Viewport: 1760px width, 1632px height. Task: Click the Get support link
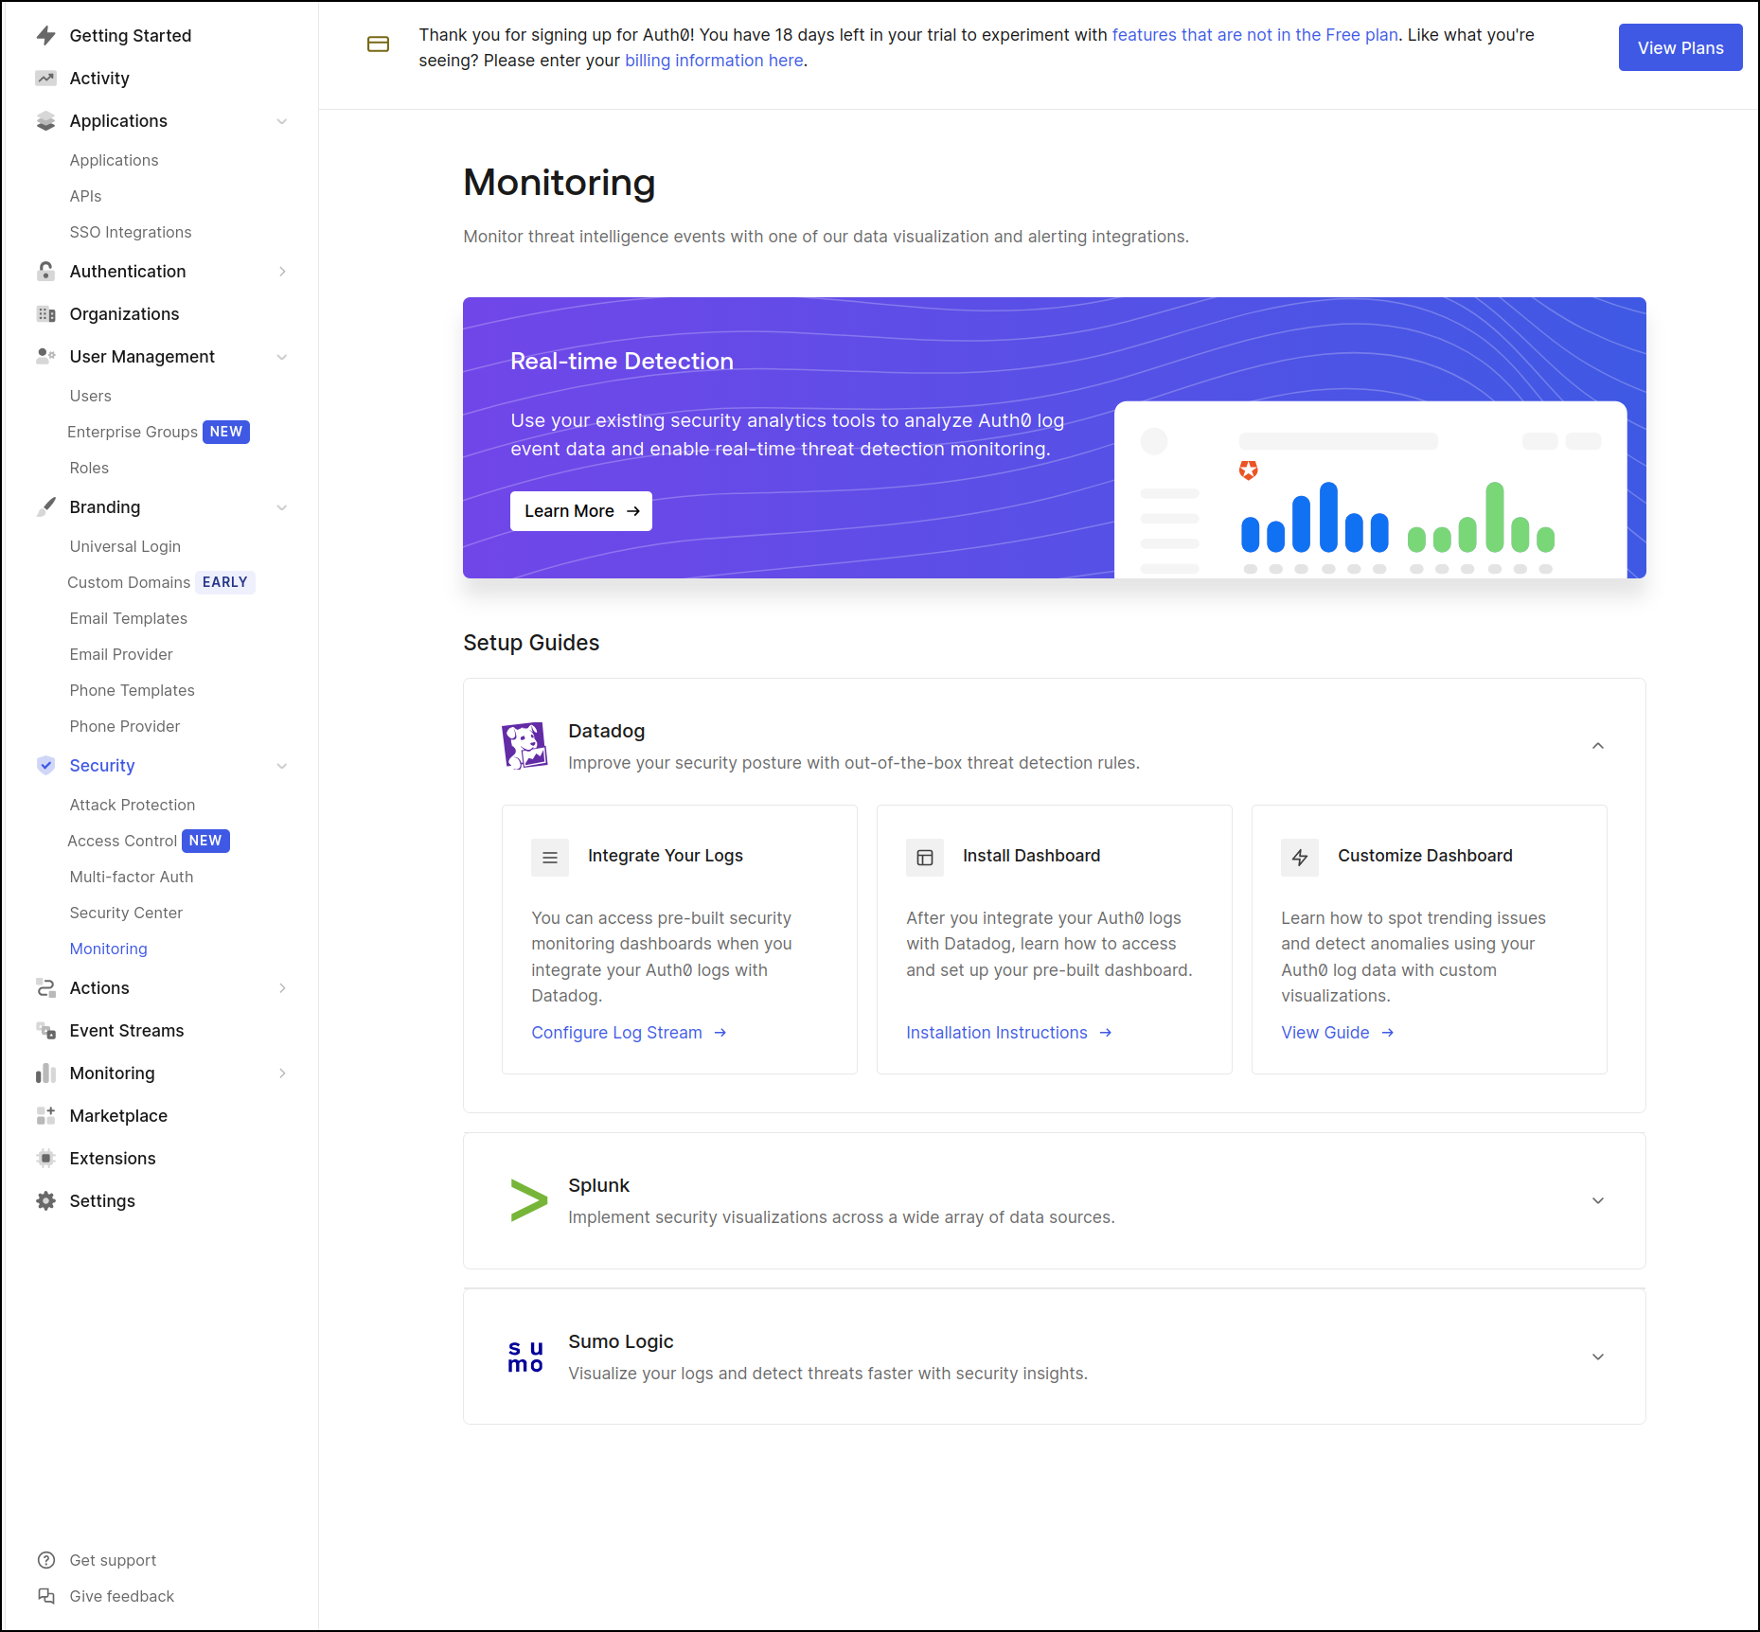(113, 1560)
